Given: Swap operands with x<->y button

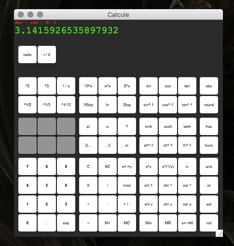Looking at the screenshot, I should [x=127, y=166].
